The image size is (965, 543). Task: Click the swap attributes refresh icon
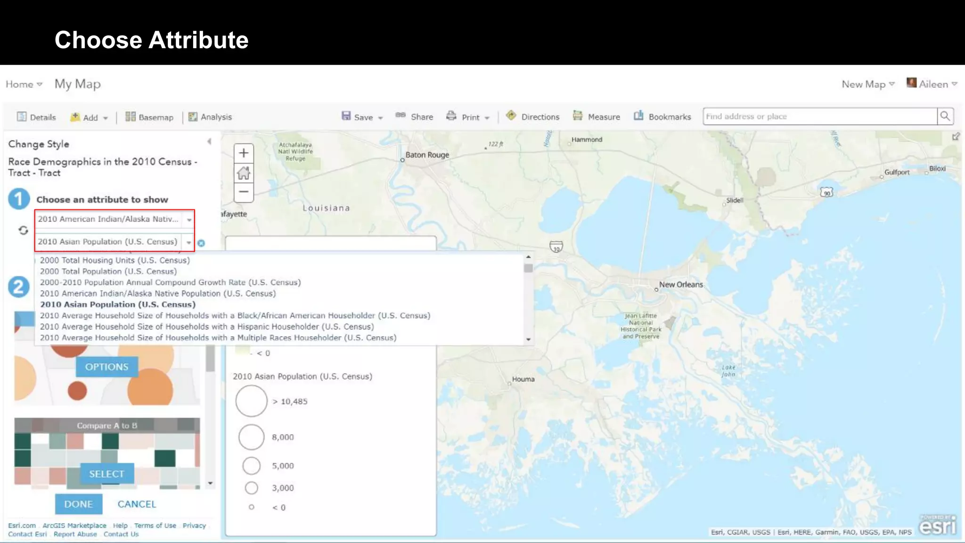23,230
